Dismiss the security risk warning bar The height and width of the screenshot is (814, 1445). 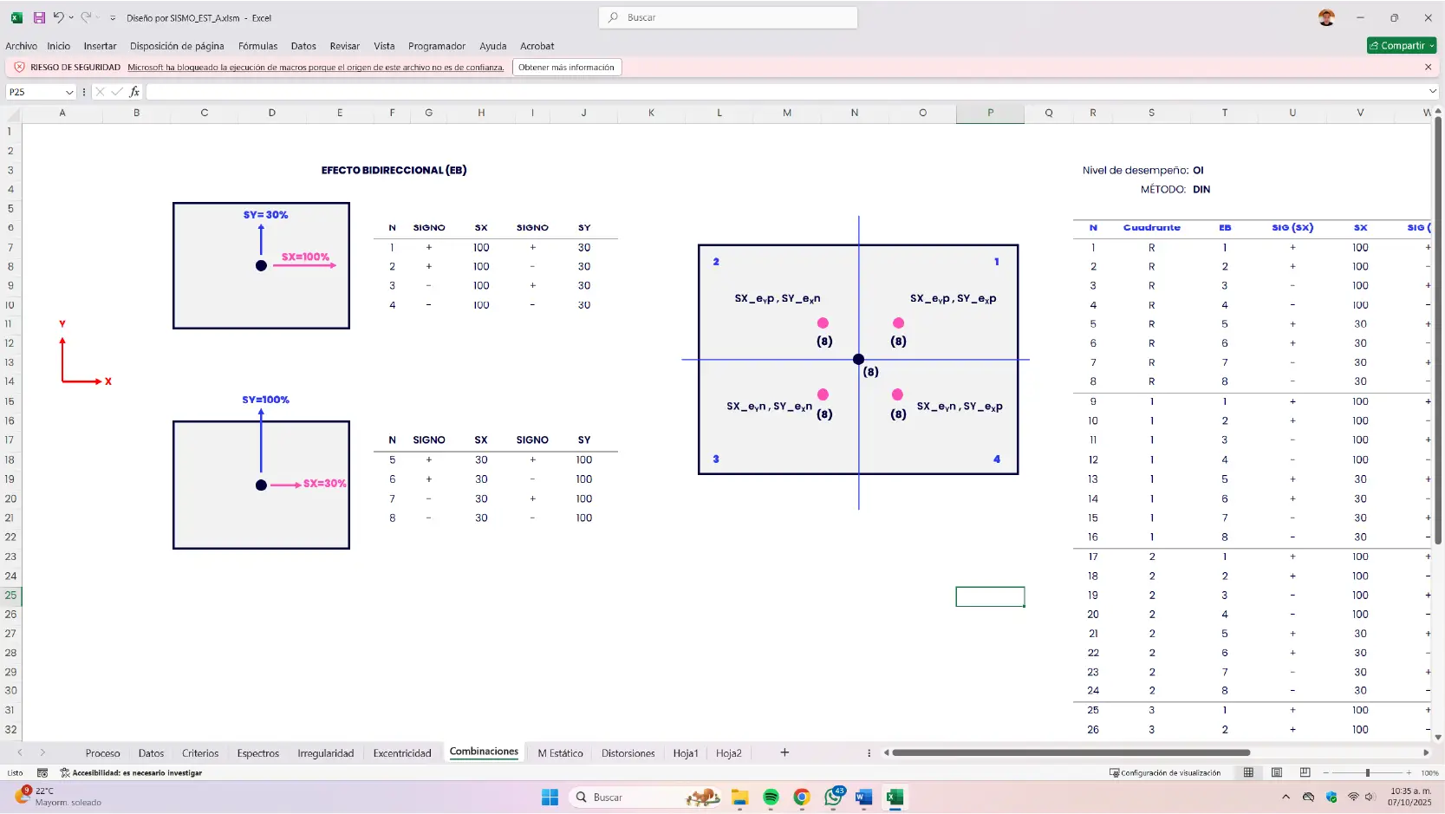1428,67
